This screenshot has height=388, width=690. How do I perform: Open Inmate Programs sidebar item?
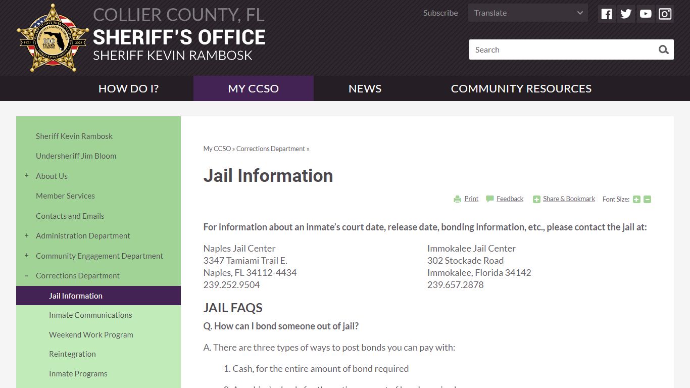pyautogui.click(x=78, y=373)
